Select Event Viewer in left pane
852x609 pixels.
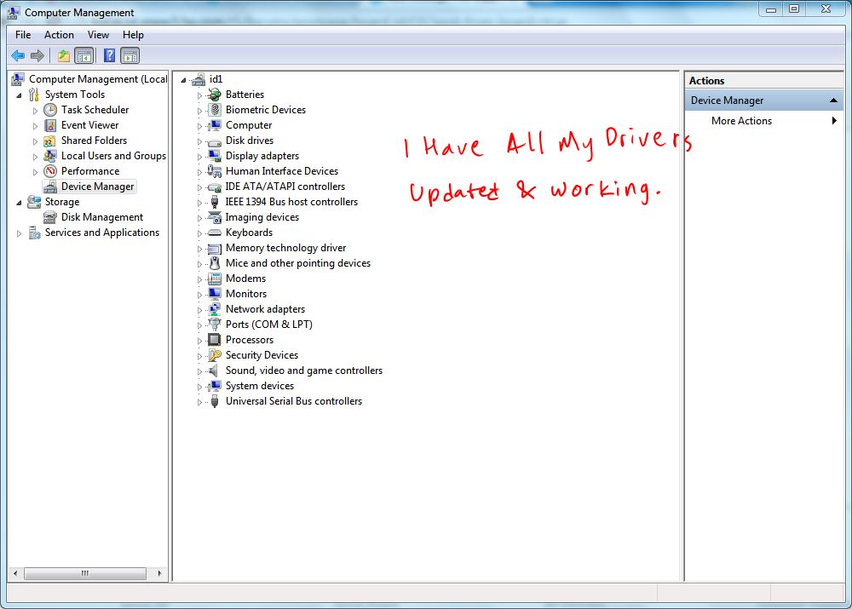point(89,125)
